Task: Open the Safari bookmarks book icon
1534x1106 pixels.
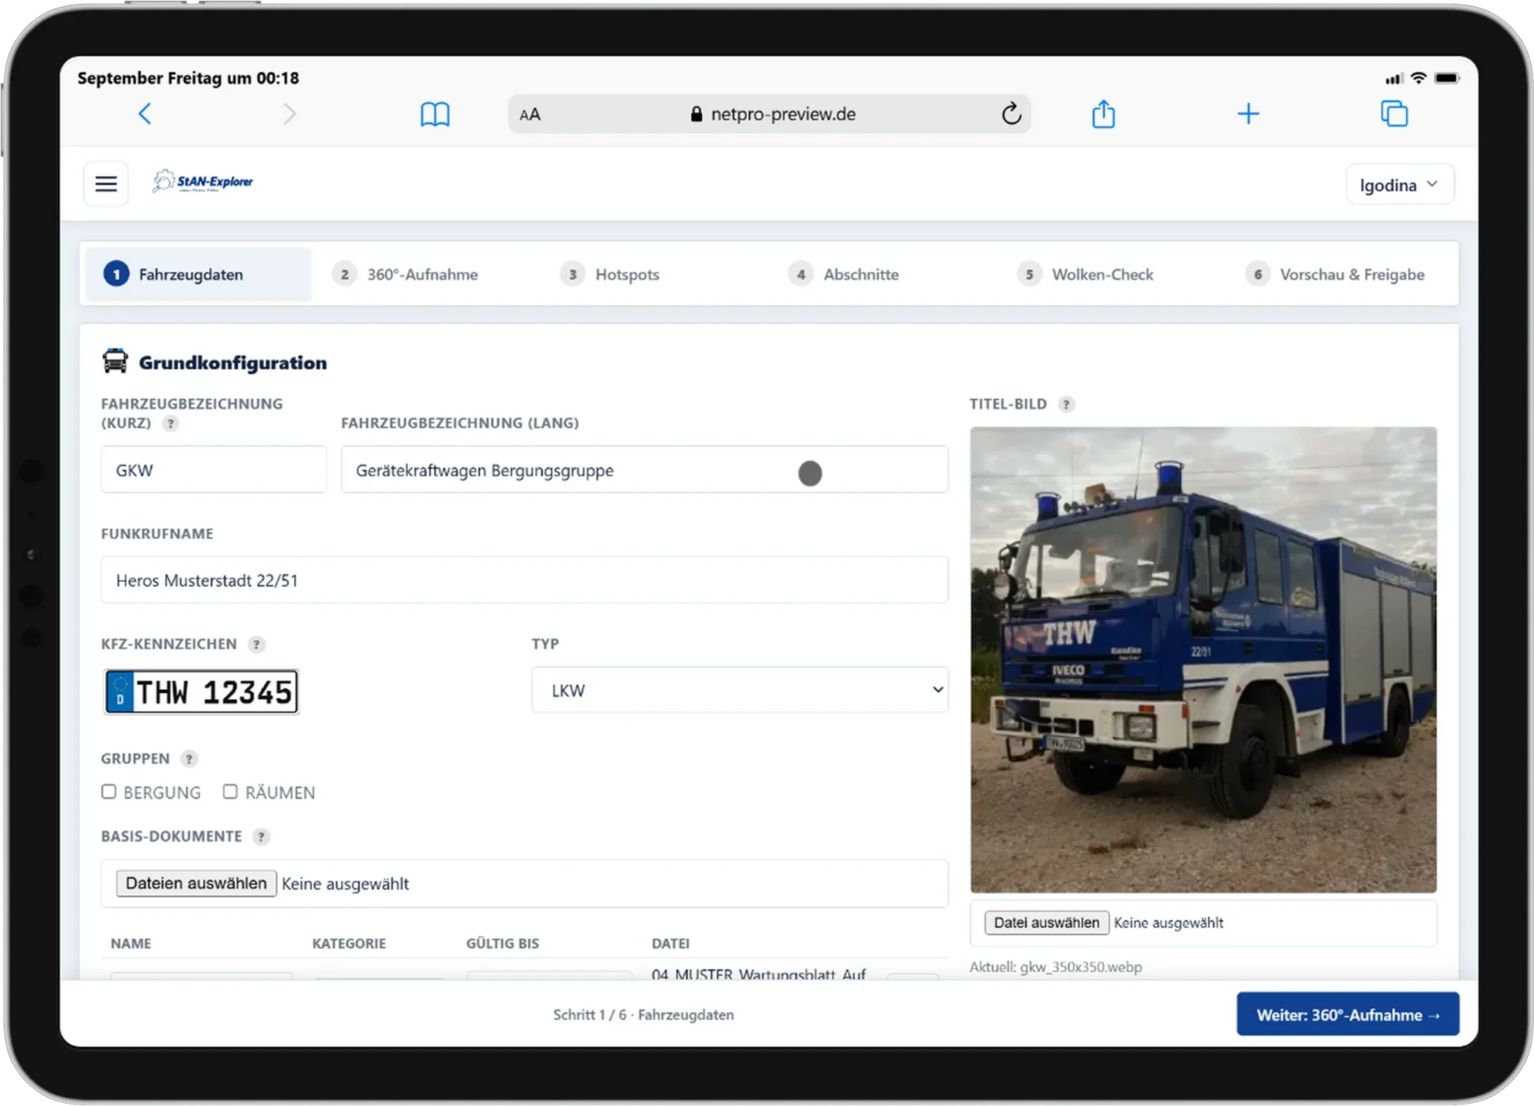Action: pos(435,114)
